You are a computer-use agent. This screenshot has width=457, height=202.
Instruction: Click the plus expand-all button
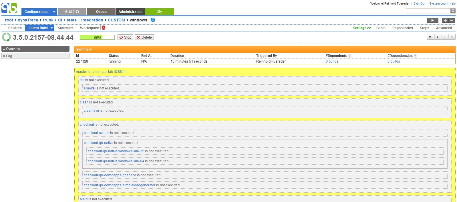point(445,20)
